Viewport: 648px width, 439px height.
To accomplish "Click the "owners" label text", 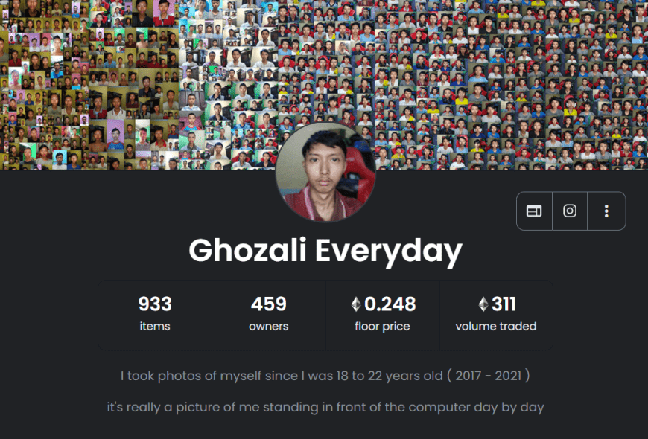I will [269, 326].
